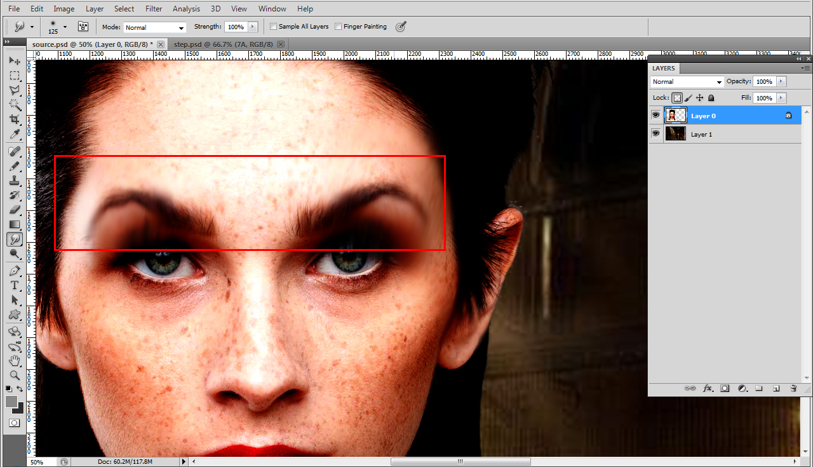This screenshot has height=467, width=813.
Task: Select the Rectangular Marquee tool
Action: coord(14,75)
